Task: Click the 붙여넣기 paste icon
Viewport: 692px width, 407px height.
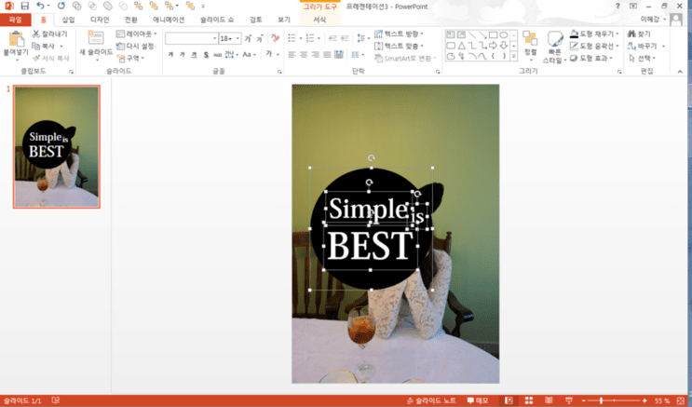Action: (16, 39)
